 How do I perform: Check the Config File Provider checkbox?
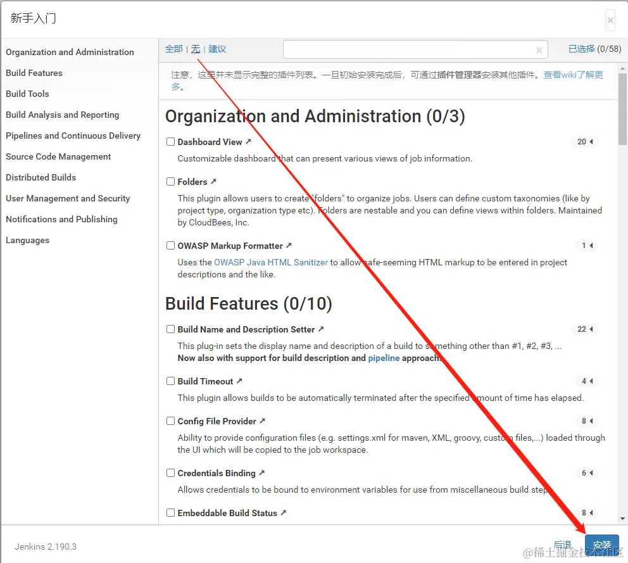click(x=171, y=421)
